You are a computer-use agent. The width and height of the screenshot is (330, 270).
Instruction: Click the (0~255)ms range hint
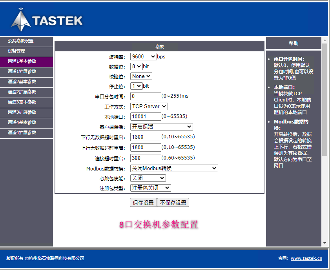point(175,96)
